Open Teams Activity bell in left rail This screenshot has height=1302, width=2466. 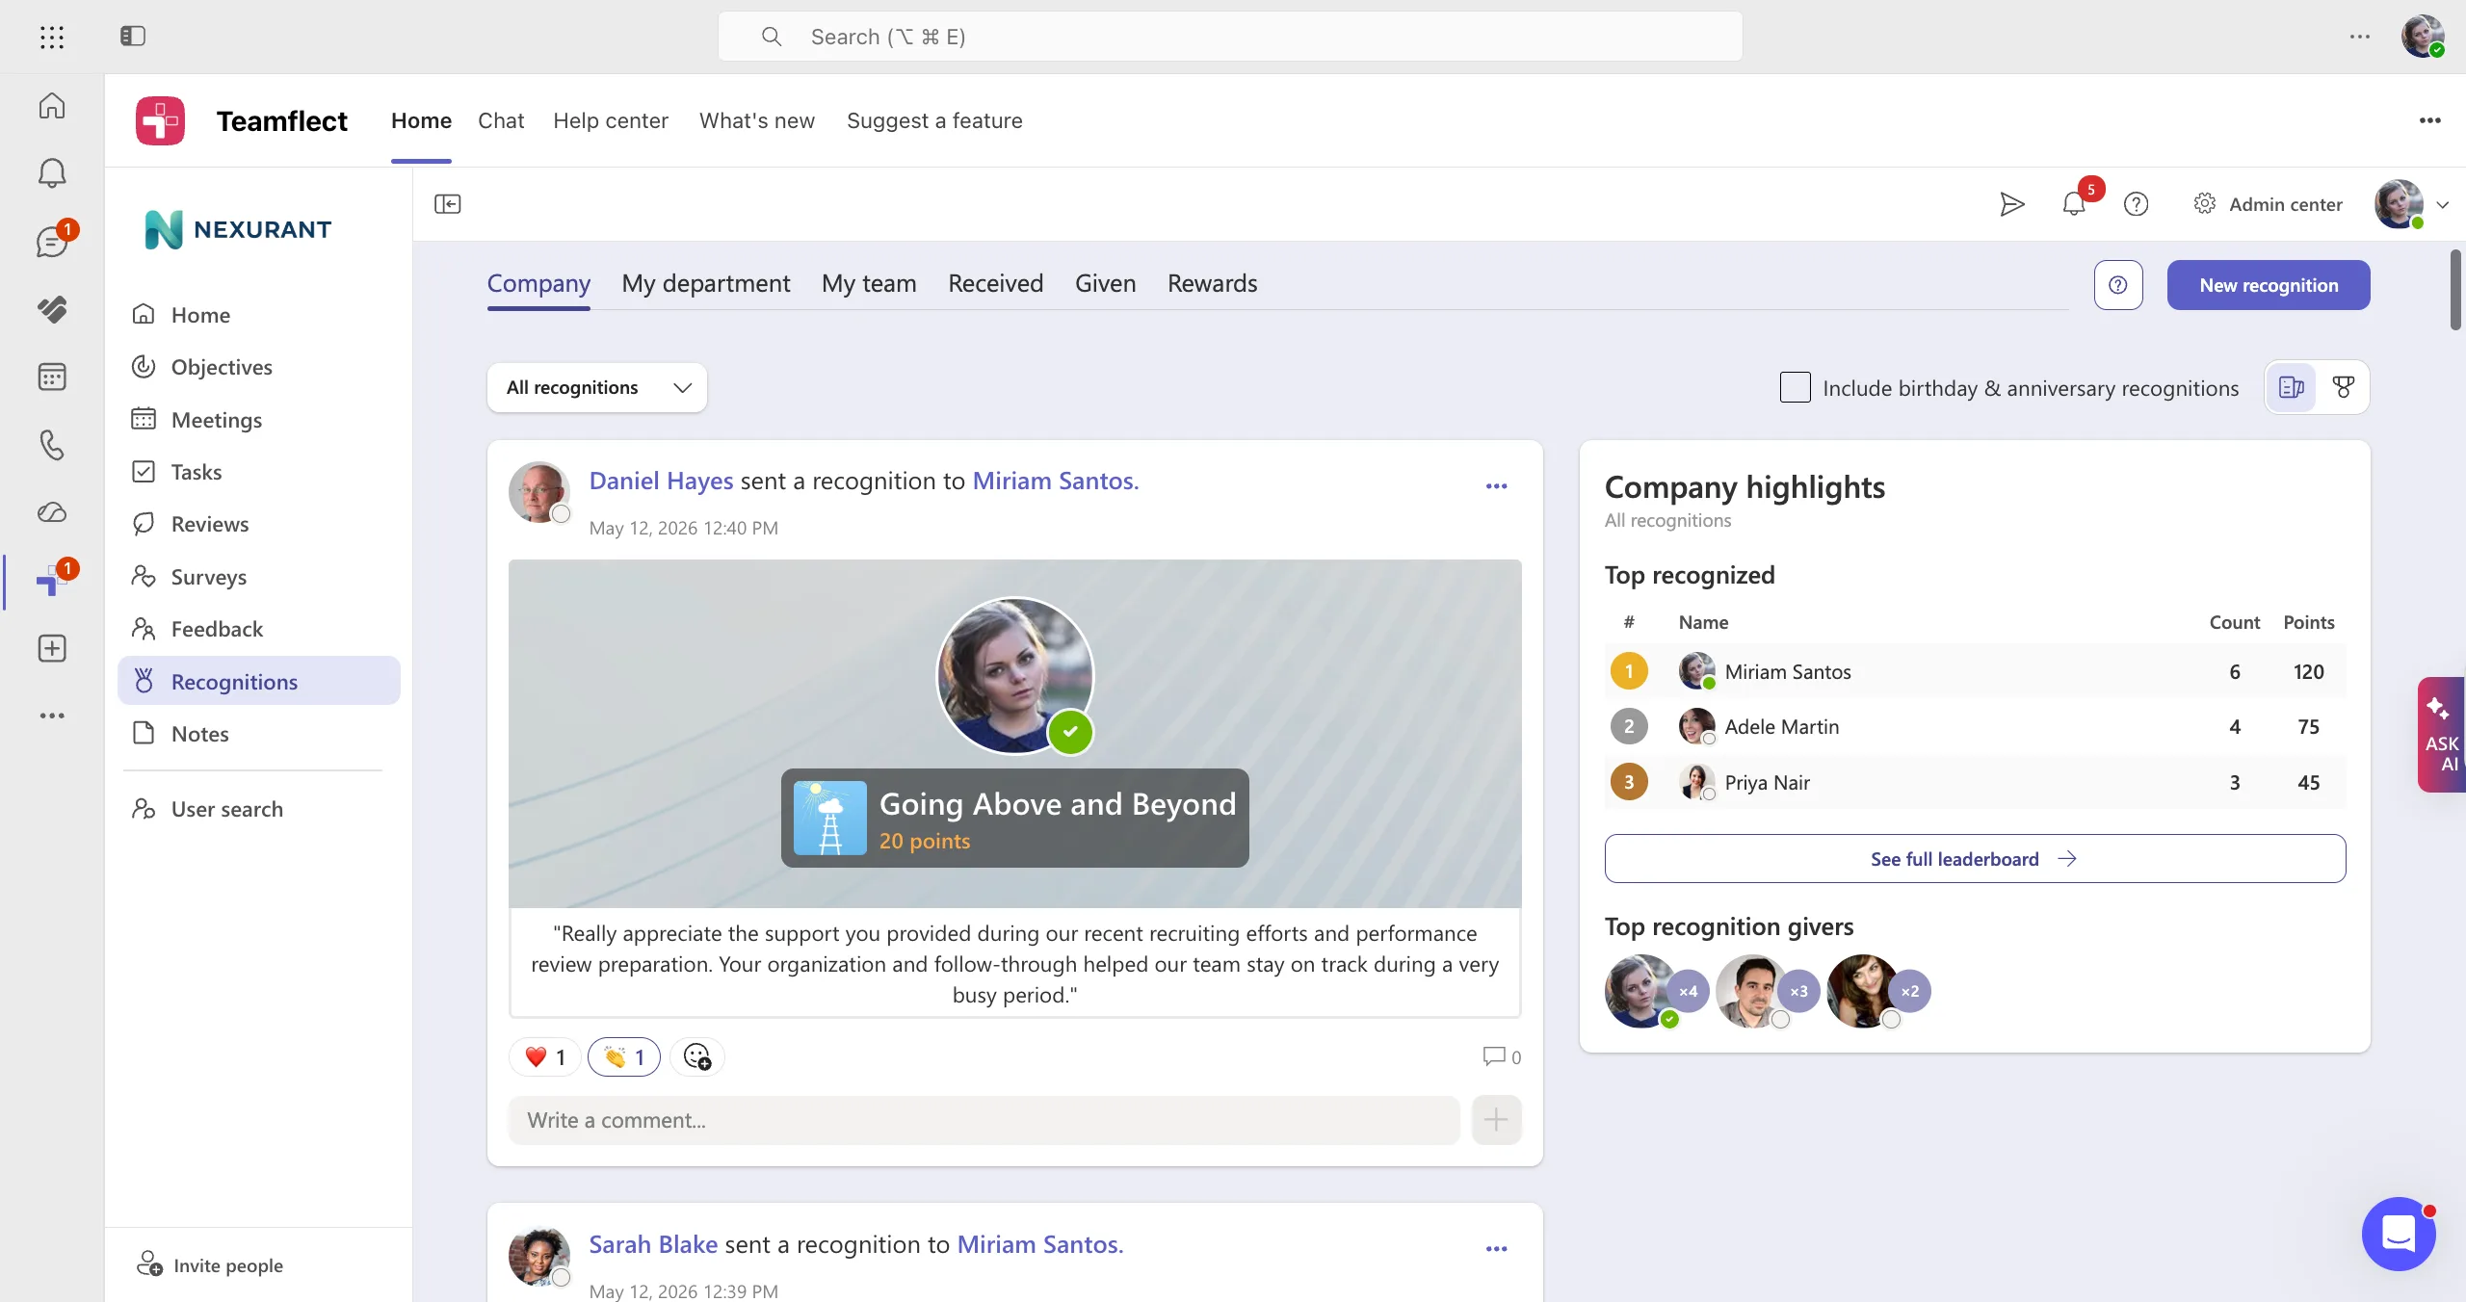[x=52, y=173]
